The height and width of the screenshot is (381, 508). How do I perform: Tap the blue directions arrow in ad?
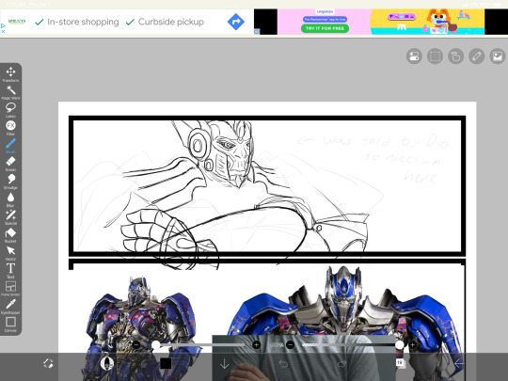[236, 22]
